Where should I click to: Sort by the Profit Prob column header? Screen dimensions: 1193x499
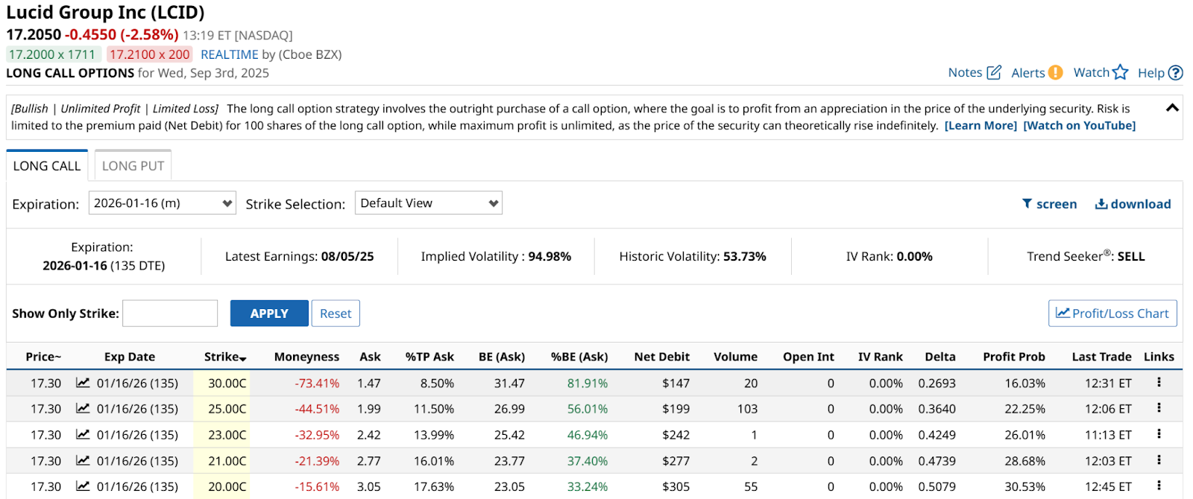[x=1014, y=357]
